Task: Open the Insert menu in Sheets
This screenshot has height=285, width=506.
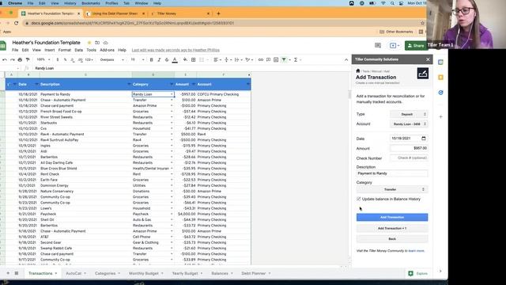Action: coord(49,50)
